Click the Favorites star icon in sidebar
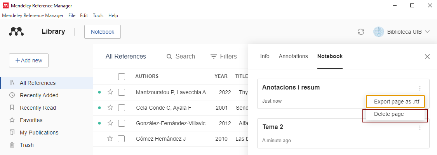Image resolution: width=437 pixels, height=155 pixels. [x=12, y=120]
